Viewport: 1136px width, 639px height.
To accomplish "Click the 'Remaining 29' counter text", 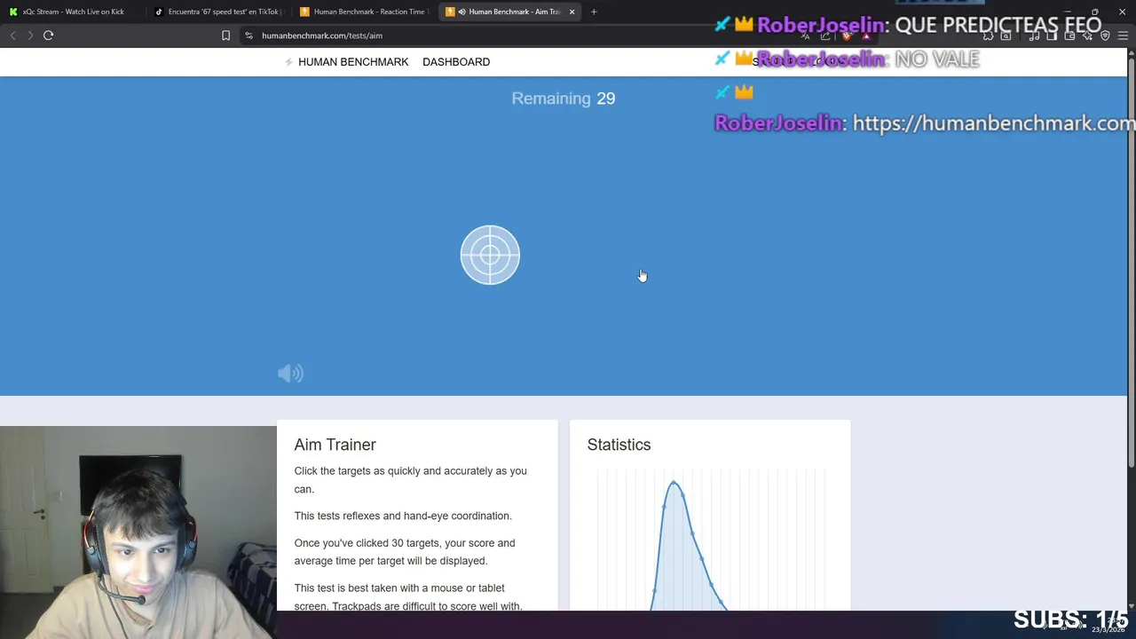I will point(564,99).
